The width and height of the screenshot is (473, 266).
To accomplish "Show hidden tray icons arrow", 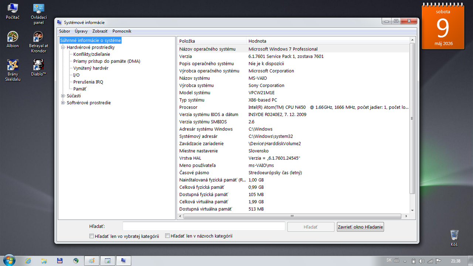I will coord(405,261).
